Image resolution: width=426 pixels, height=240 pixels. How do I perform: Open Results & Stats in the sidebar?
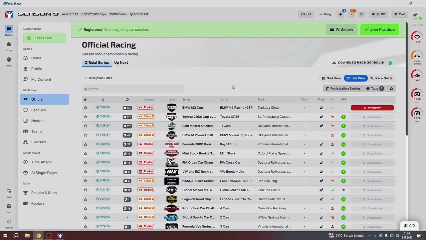click(x=44, y=193)
